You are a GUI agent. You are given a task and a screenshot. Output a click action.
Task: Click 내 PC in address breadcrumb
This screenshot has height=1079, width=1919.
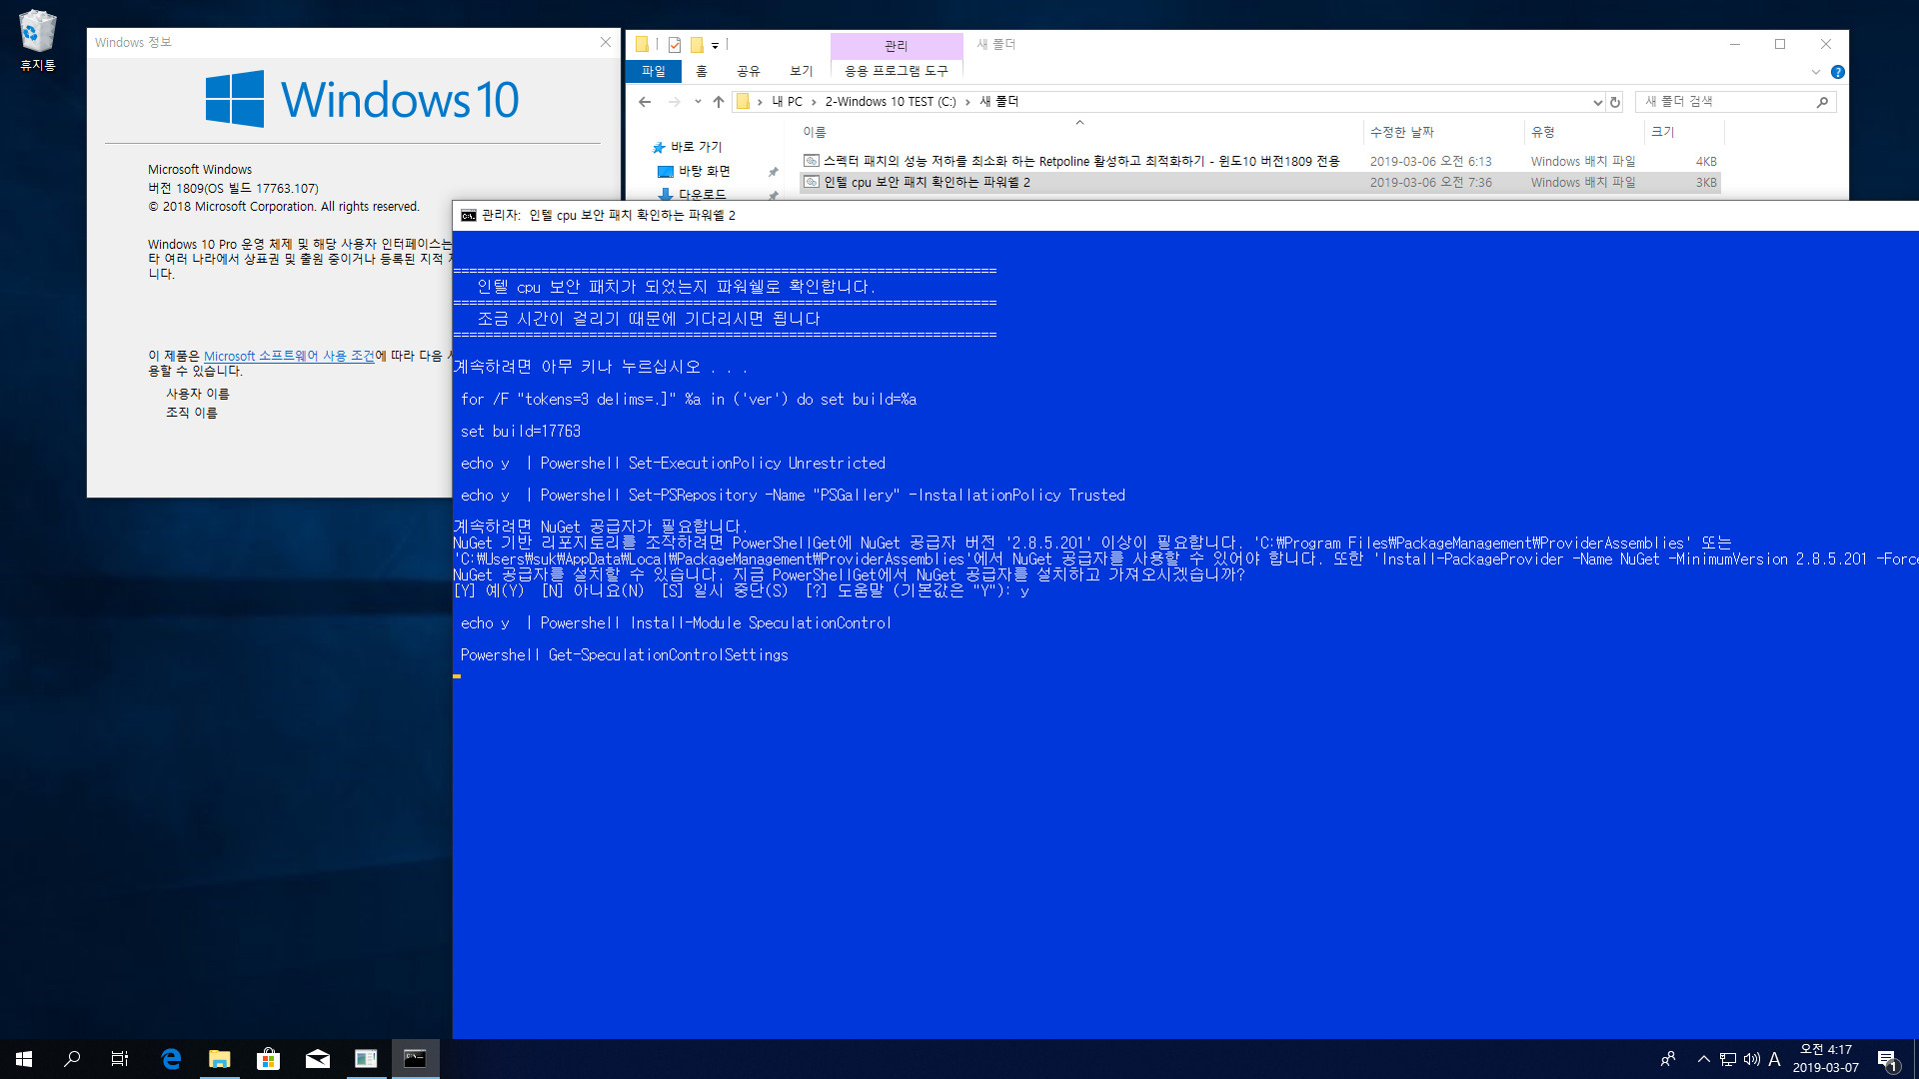coord(787,102)
